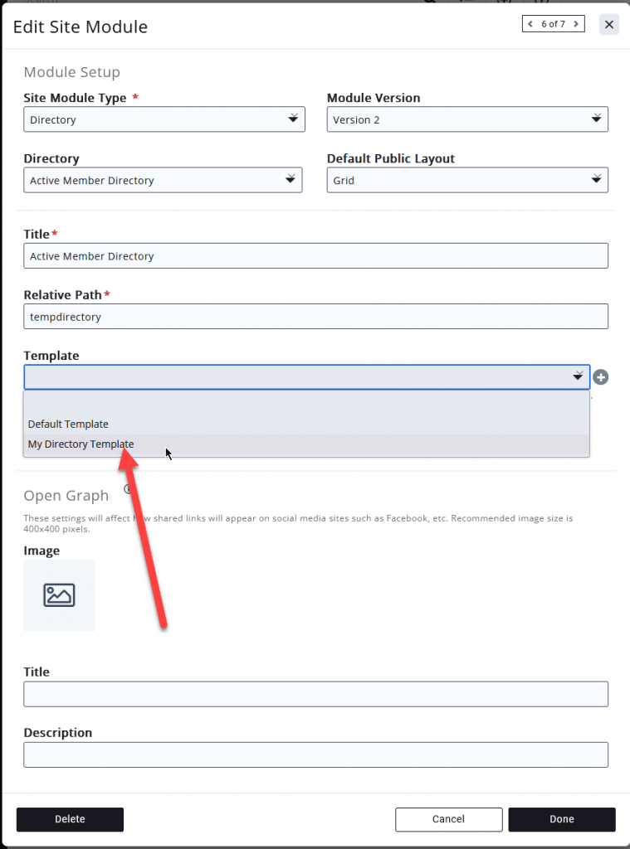This screenshot has width=630, height=849.
Task: Click the module Title field
Action: (315, 256)
